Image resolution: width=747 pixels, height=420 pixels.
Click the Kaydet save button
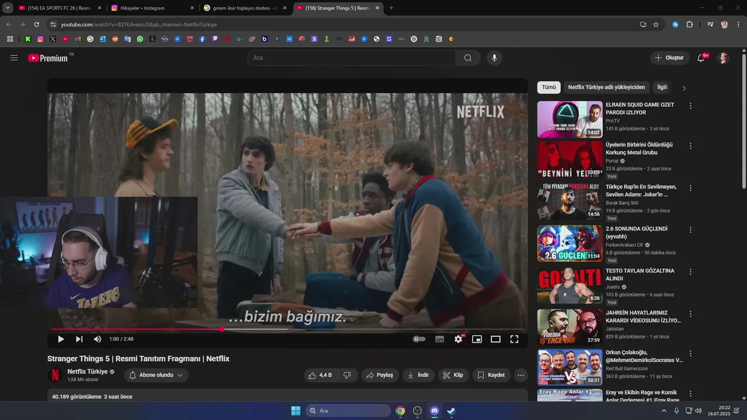[x=491, y=375]
